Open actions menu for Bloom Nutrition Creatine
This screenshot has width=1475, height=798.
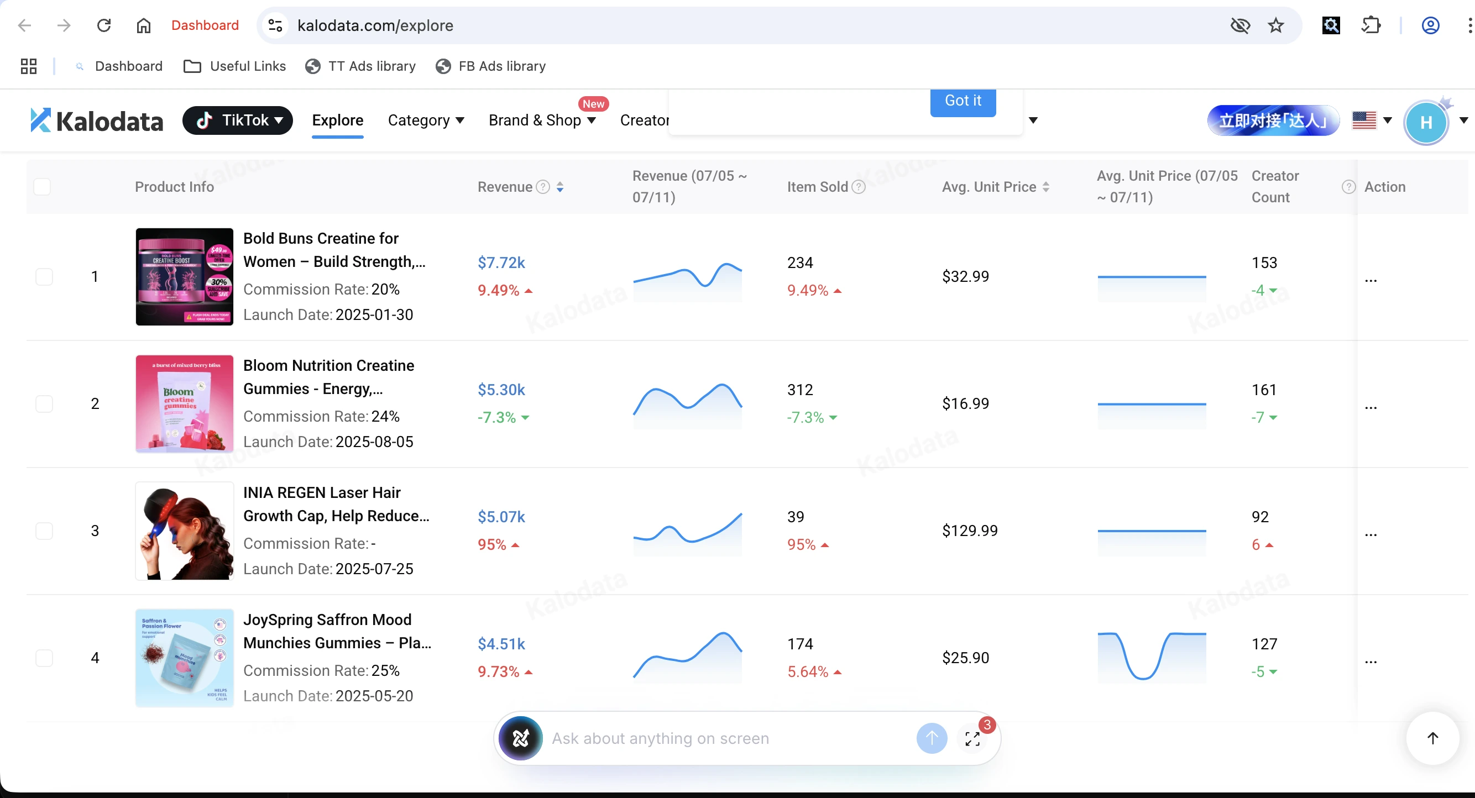click(x=1371, y=408)
